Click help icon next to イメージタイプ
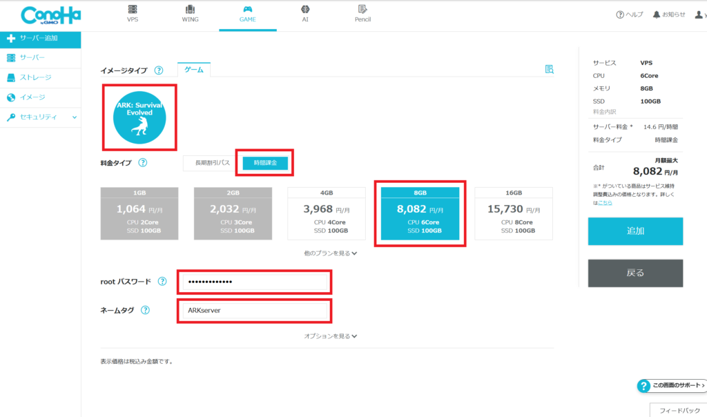 point(159,70)
